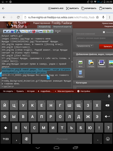This screenshot has width=113, height=151.
Task: Tap the keyboard microphone button
Action: coord(109,96)
